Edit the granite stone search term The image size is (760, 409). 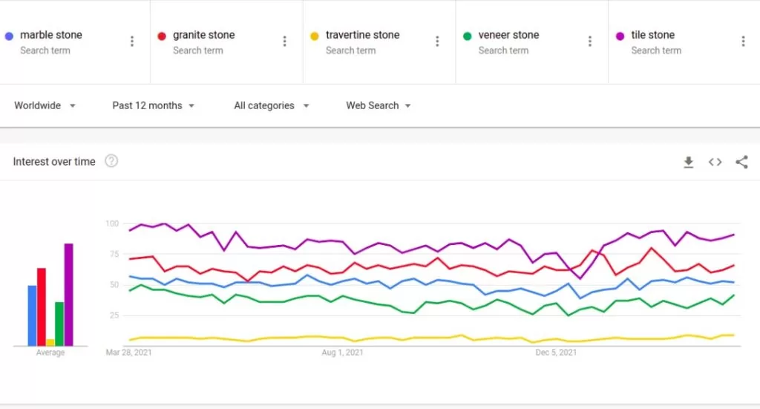tap(204, 35)
